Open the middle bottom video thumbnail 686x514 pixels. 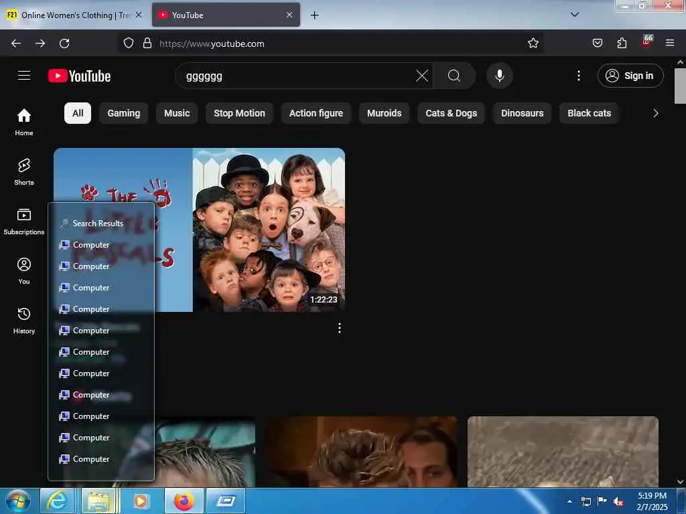(x=361, y=452)
